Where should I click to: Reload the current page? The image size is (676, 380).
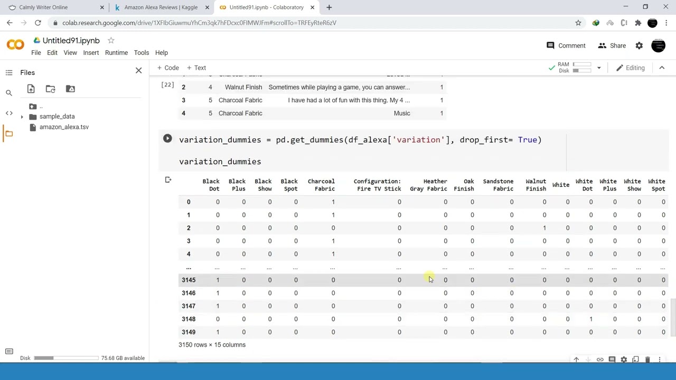pos(38,23)
